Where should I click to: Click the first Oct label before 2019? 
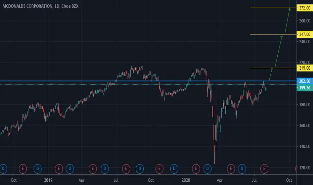[14, 180]
